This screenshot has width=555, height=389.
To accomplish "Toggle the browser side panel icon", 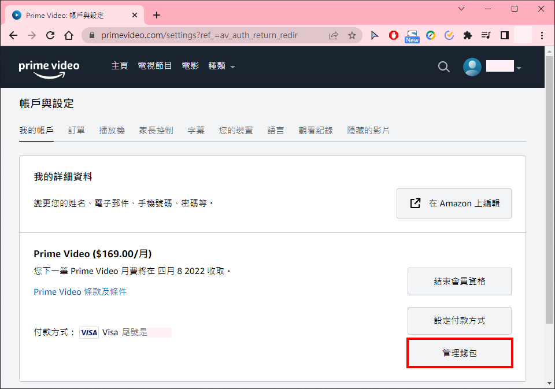I will (x=505, y=35).
